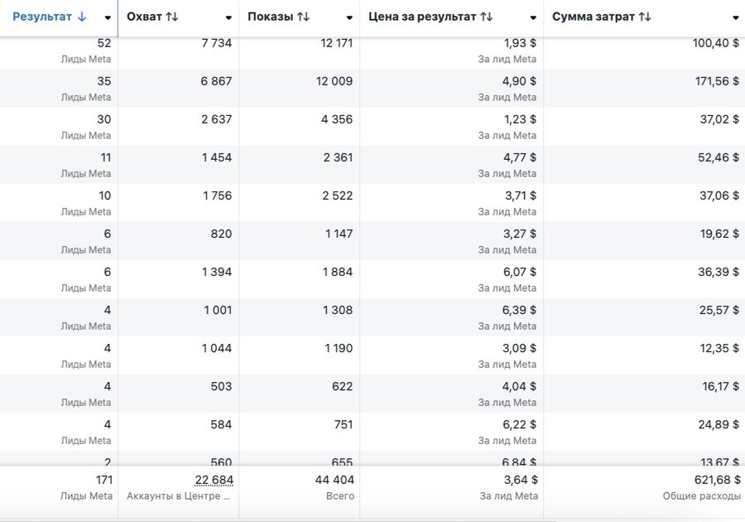Click amount spent 52,46 $

[719, 157]
